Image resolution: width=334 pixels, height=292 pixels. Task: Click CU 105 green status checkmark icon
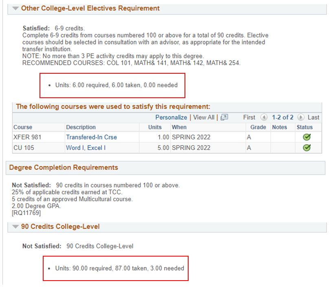307,147
